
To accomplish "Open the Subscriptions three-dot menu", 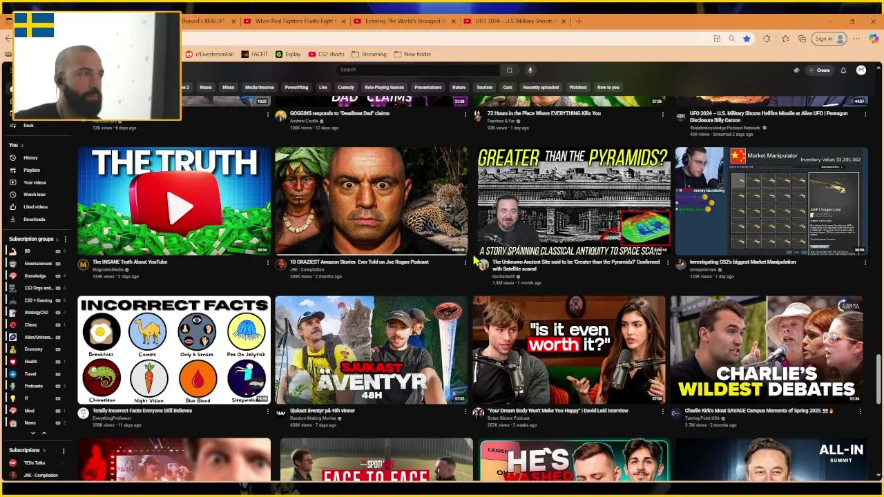I will (63, 451).
